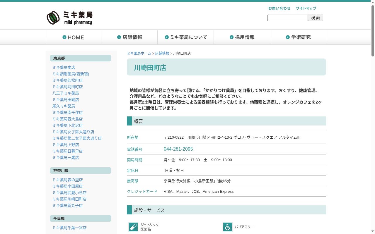This screenshot has width=375, height=234.
Task: Open the ミキ薬局三鷹店 link
Action: pos(66,158)
